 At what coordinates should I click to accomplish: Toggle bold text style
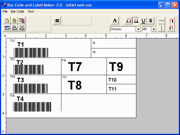coord(136,21)
